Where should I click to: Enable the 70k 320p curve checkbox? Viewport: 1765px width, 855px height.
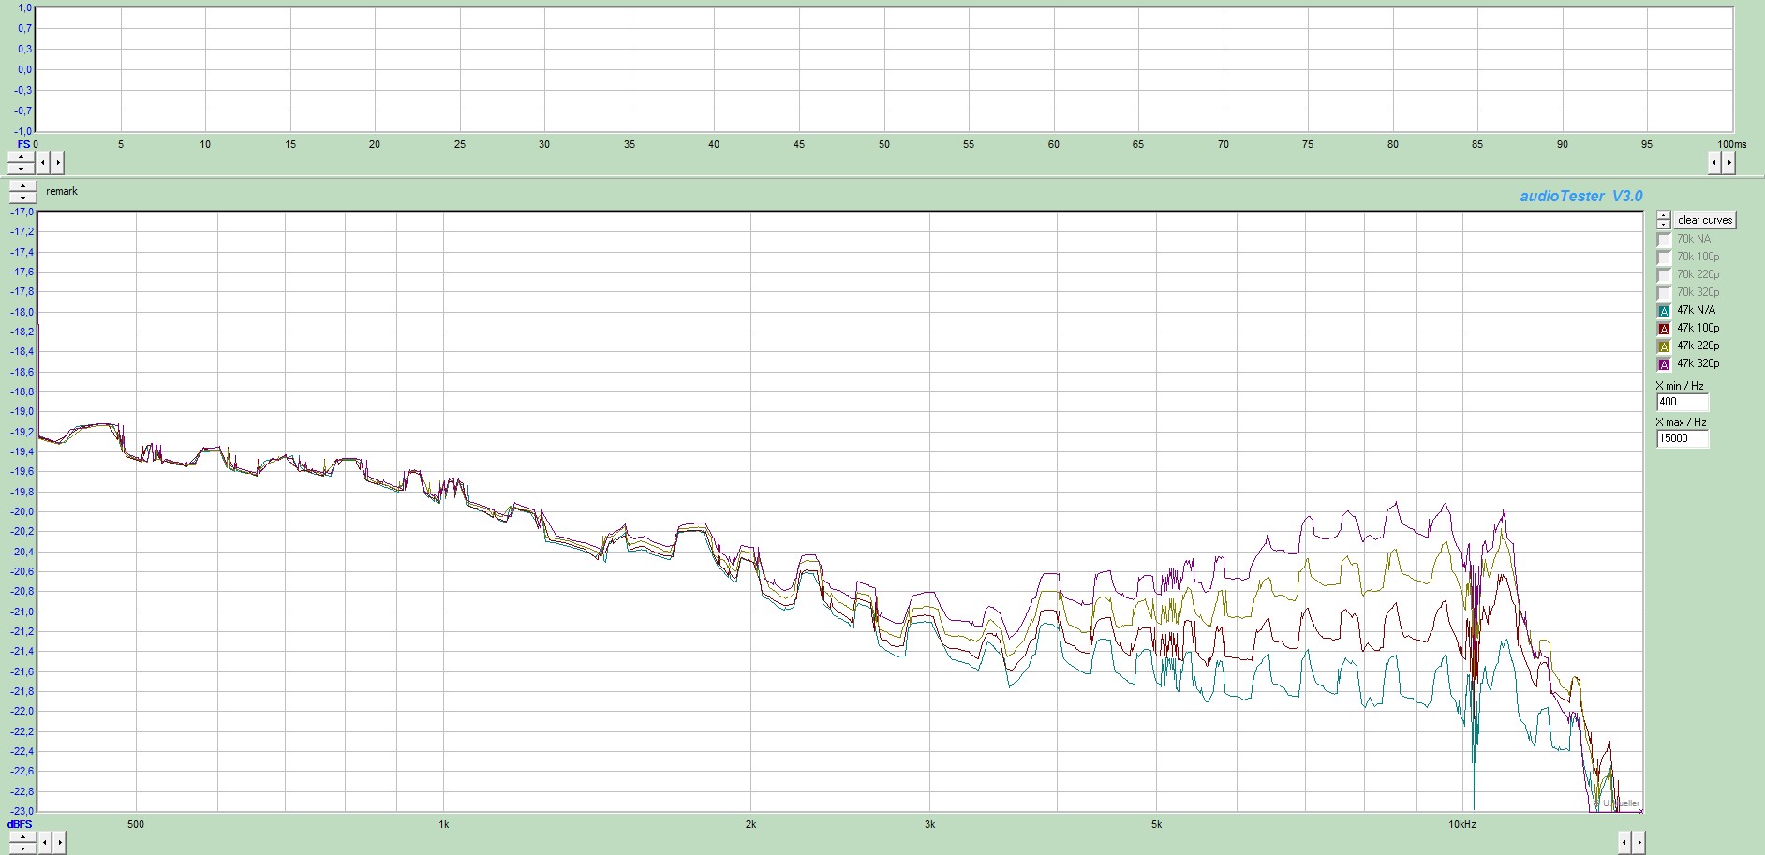[1664, 293]
